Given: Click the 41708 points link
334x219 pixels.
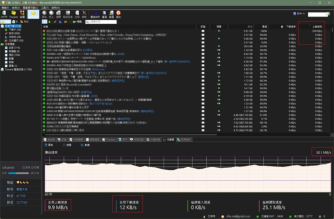Looking at the screenshot, I should pos(21,196).
